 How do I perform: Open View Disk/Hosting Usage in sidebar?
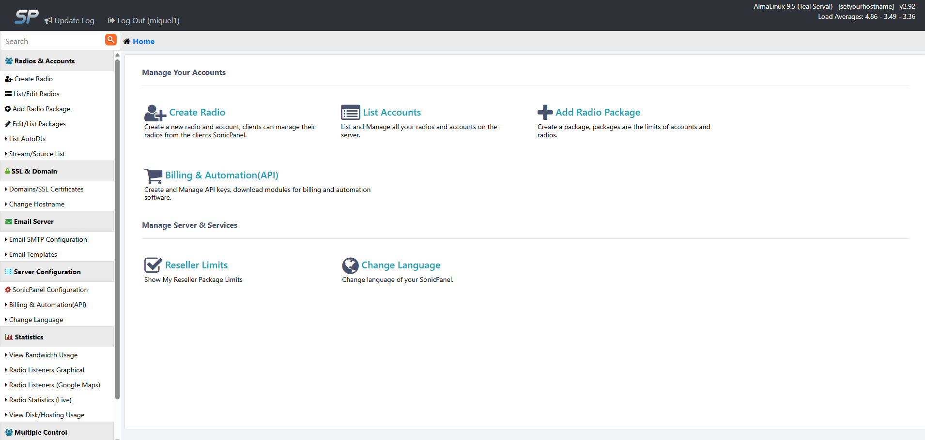point(46,415)
